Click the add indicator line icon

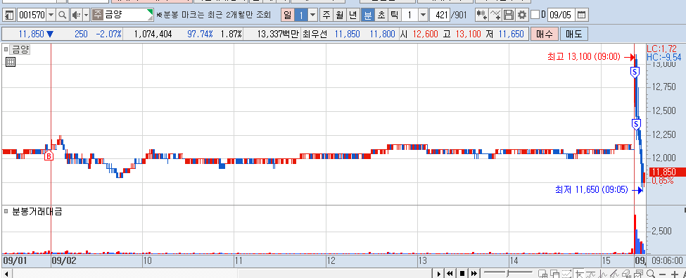click(495, 15)
